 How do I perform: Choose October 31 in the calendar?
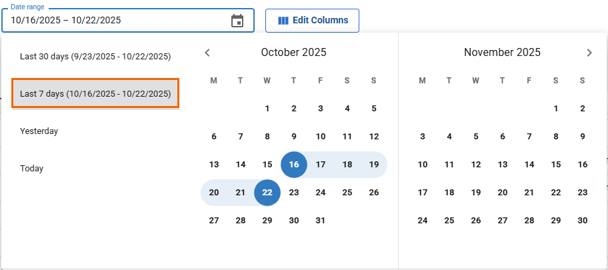[x=321, y=221]
